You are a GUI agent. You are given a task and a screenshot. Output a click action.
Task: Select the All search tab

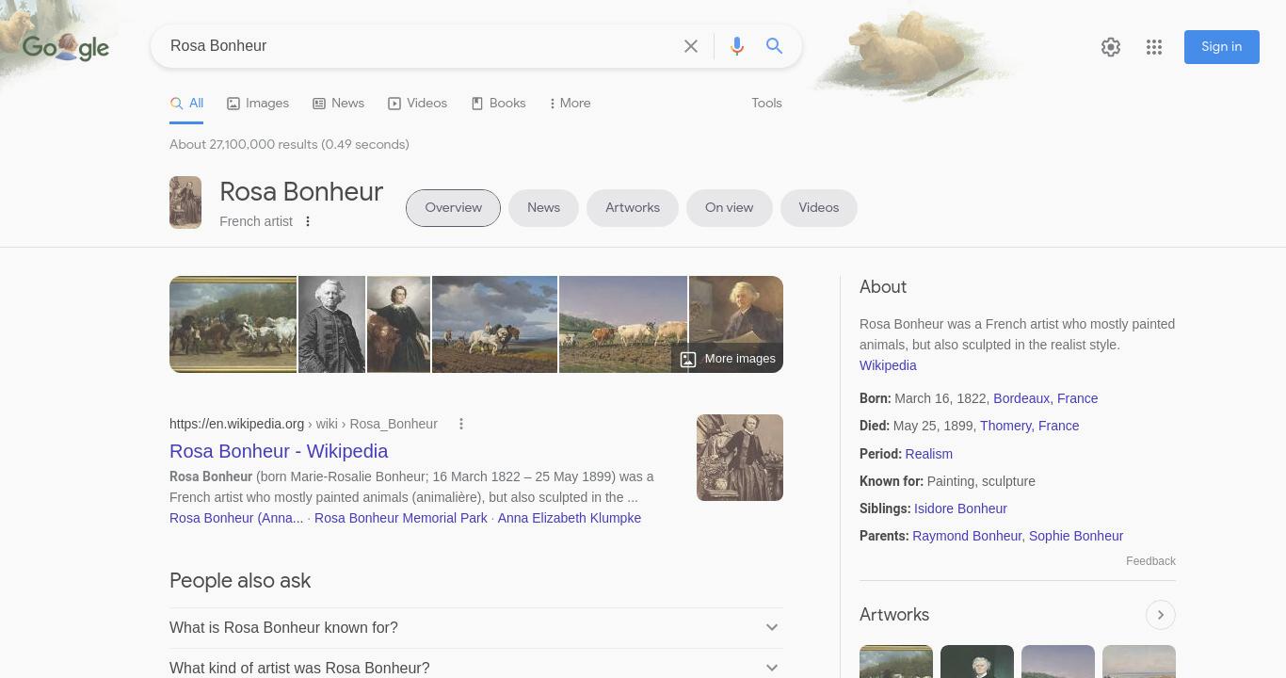186,104
